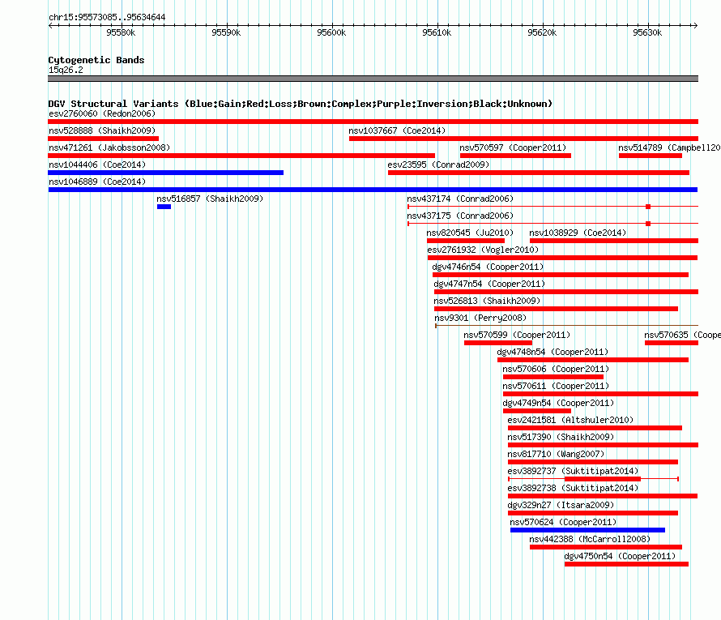Click the ruler's right arrow end
The image size is (721, 620).
pos(695,25)
